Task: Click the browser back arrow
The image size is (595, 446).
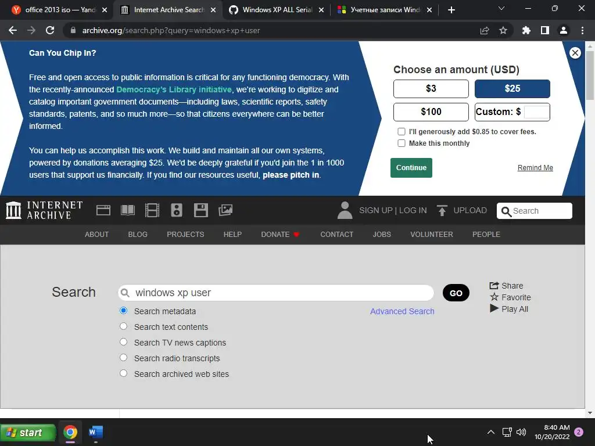Action: 13,30
